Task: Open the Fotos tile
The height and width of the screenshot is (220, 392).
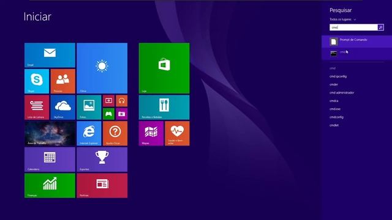Action: pos(89,108)
